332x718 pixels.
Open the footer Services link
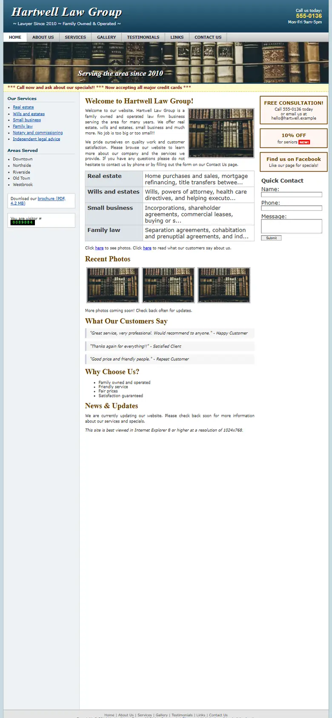145,715
